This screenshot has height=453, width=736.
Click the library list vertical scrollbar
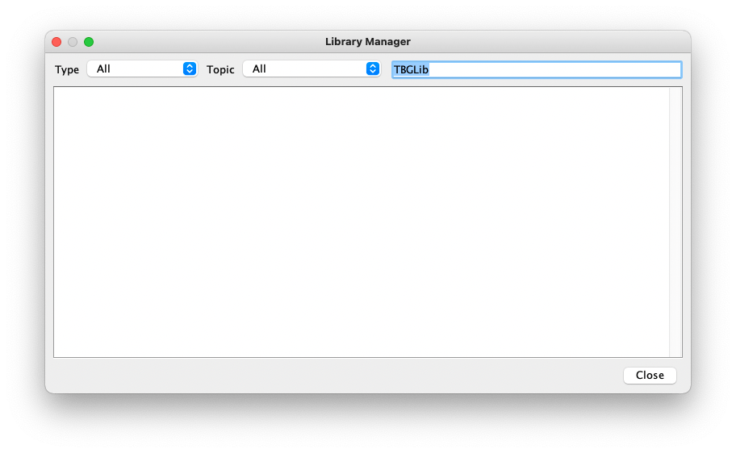click(675, 222)
